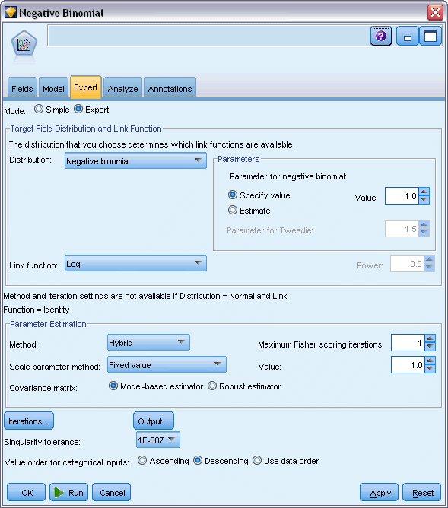Select Ascending value order option
Viewport: 448px width, 508px height.
[x=142, y=460]
